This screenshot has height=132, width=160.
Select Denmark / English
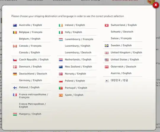30,67
